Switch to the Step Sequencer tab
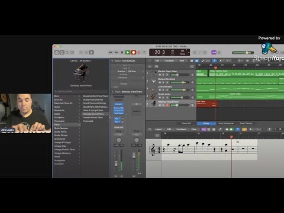 pos(226,124)
